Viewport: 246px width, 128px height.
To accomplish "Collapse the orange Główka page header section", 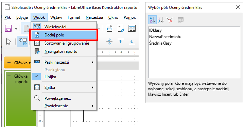I will (9, 63).
